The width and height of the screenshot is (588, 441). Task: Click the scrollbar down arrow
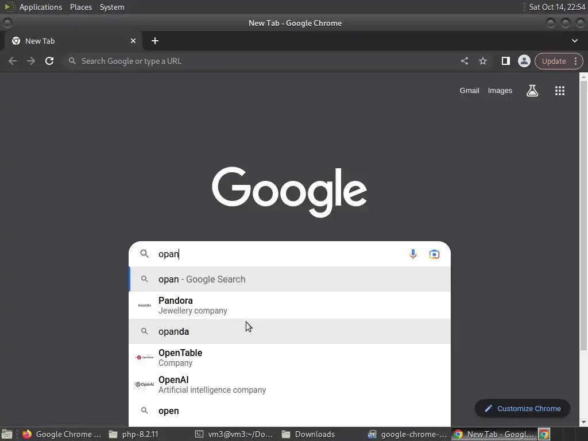click(583, 422)
